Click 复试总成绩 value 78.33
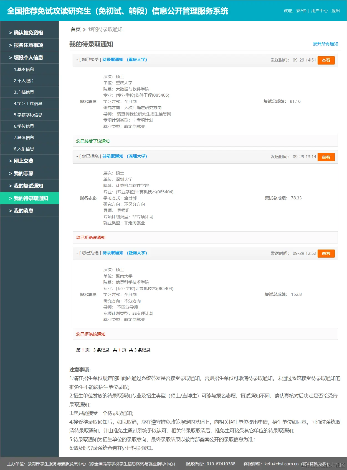 point(296,198)
